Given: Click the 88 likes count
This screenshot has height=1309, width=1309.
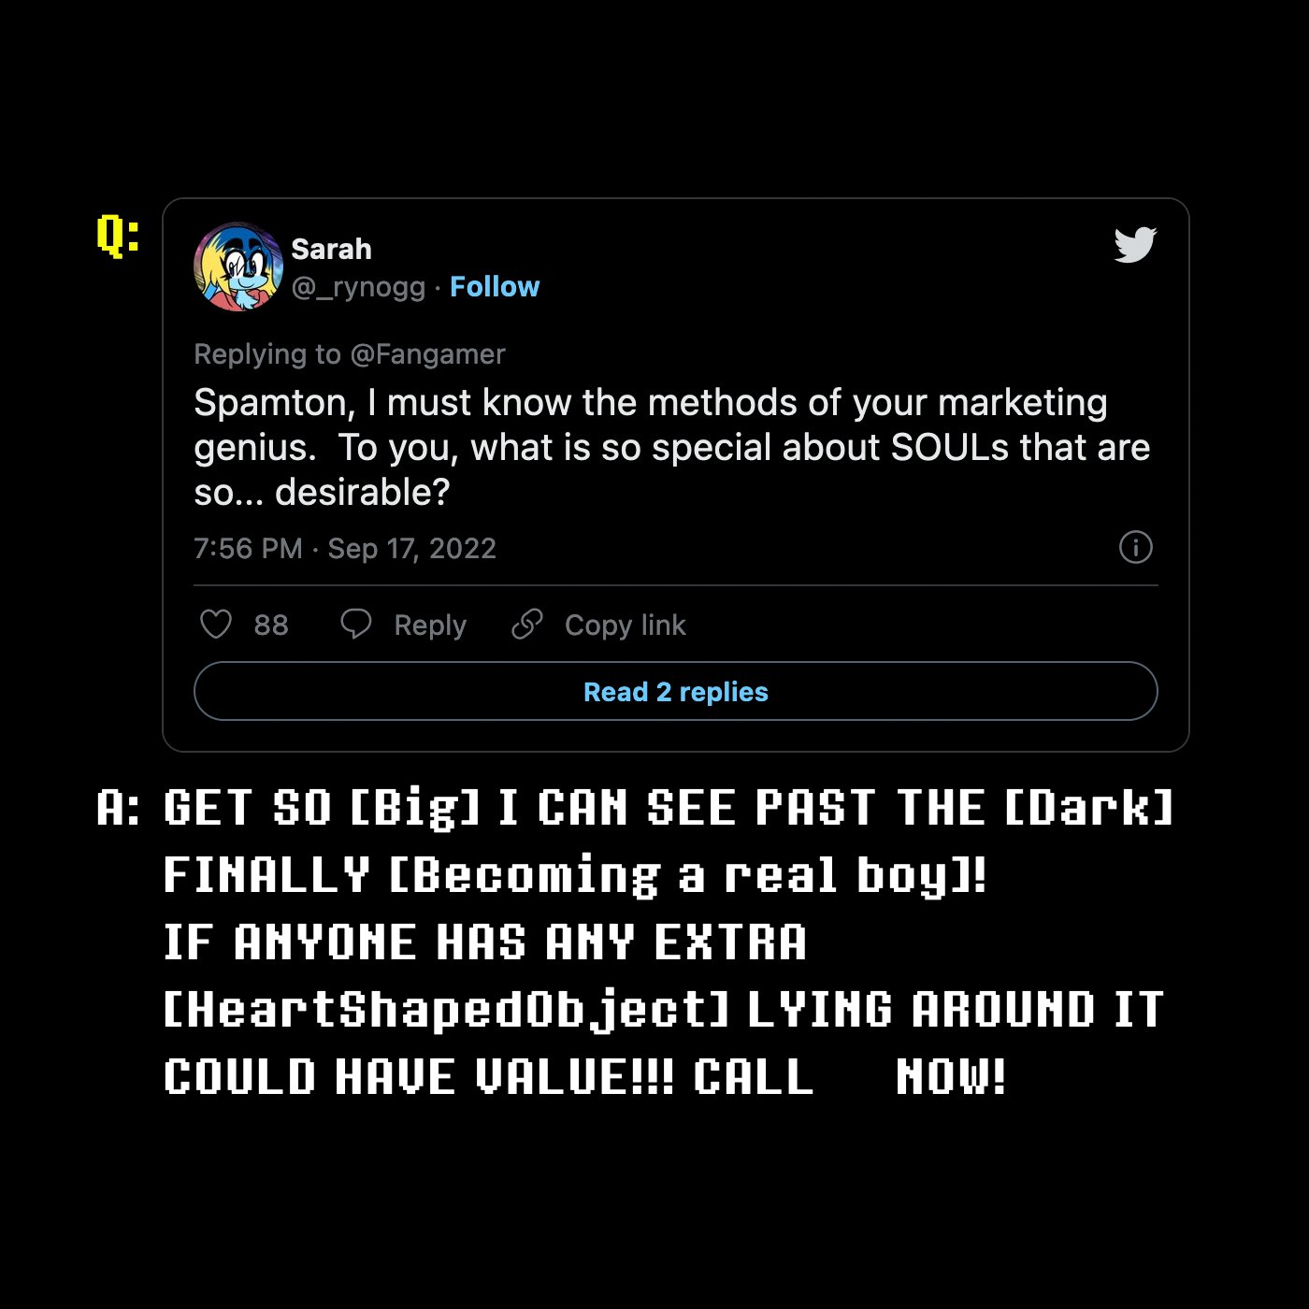Looking at the screenshot, I should [271, 625].
